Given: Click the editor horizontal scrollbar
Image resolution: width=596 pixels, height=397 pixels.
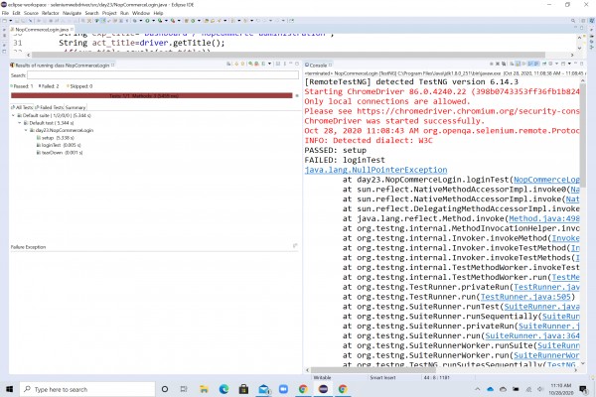Looking at the screenshot, I should point(289,55).
